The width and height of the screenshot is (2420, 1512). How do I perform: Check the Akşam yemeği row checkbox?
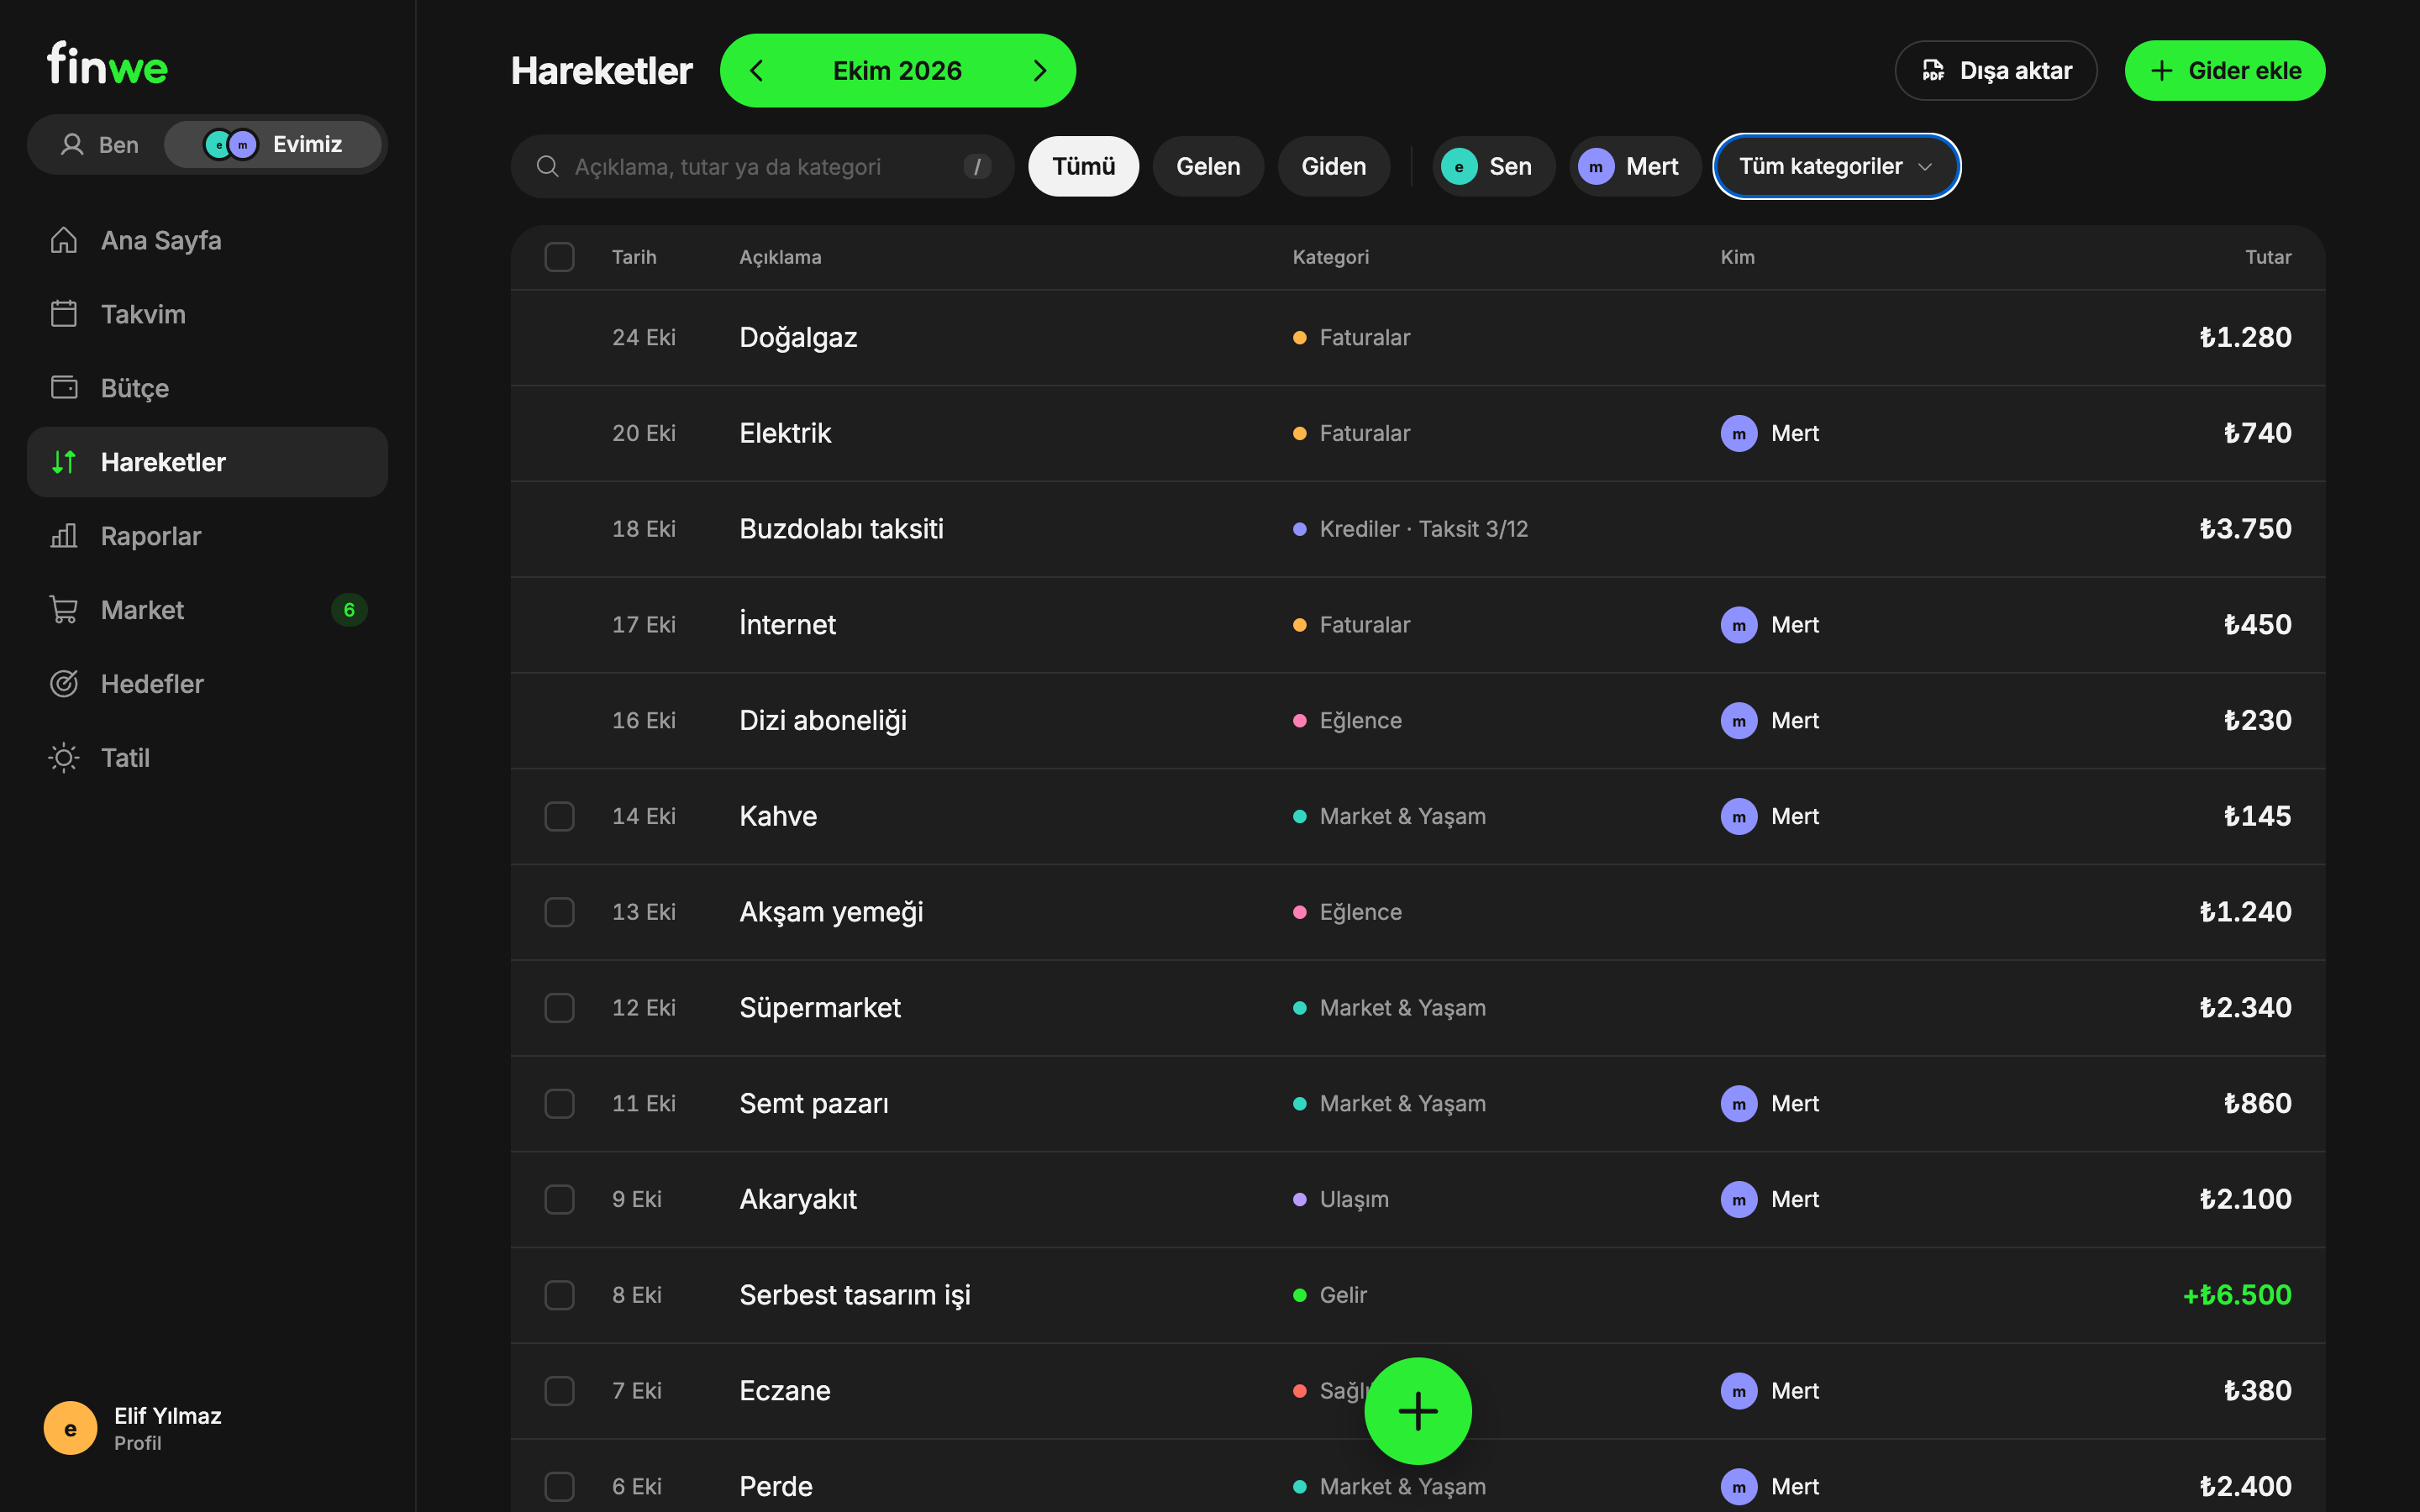pos(559,912)
